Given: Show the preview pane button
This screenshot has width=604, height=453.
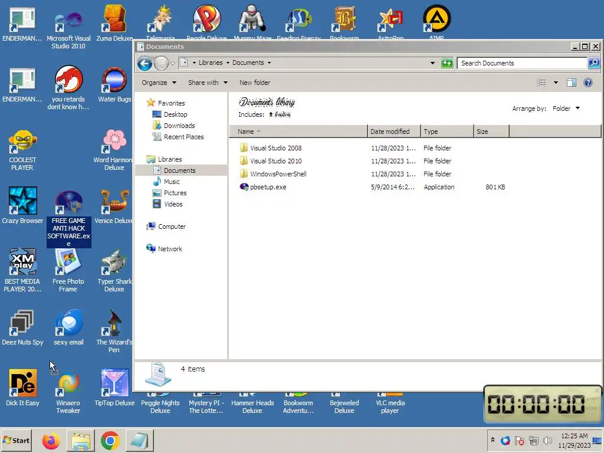Looking at the screenshot, I should point(571,83).
